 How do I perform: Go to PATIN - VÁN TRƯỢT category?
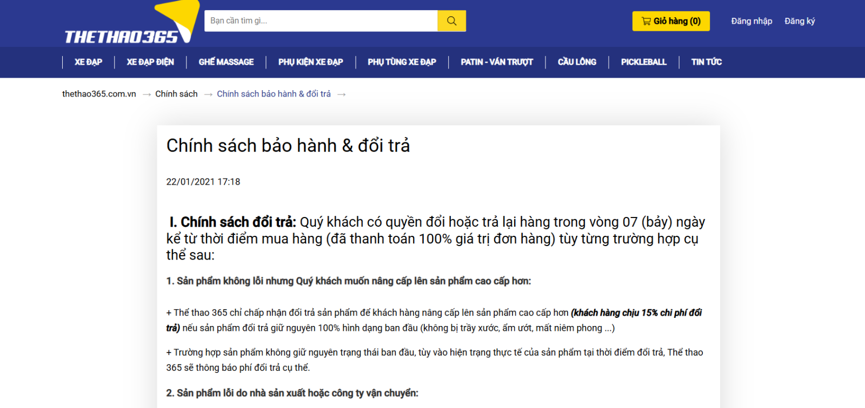[496, 62]
